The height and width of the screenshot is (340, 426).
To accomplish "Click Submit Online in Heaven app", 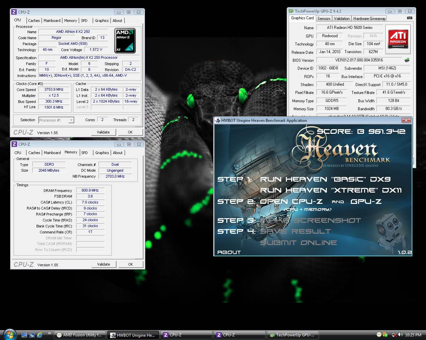I will pyautogui.click(x=299, y=243).
